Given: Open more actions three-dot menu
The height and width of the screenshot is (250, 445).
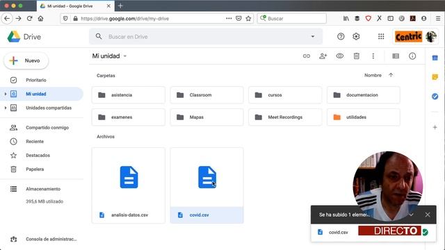Looking at the screenshot, I should coord(373,56).
